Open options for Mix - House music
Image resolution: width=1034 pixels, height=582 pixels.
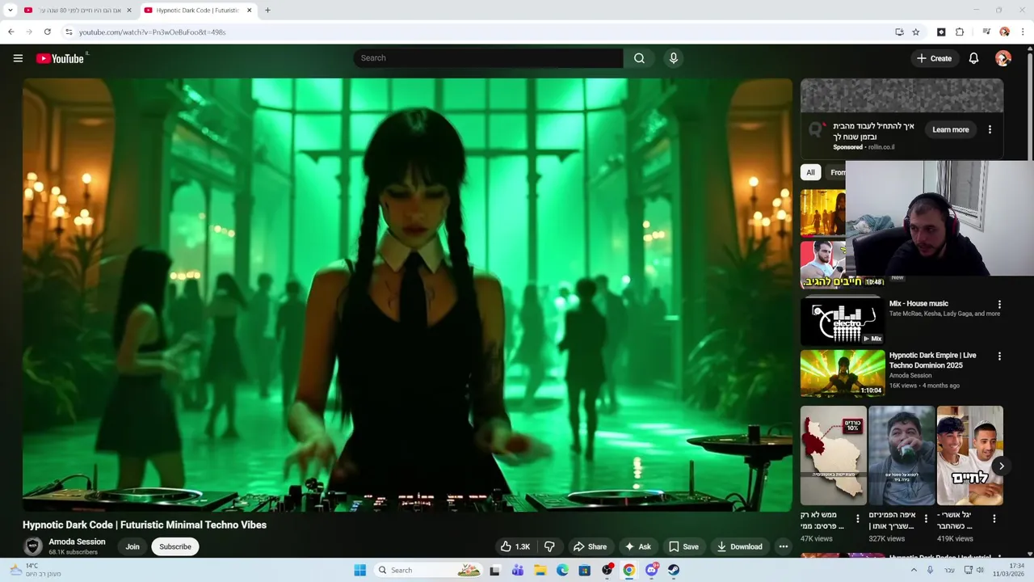999,305
